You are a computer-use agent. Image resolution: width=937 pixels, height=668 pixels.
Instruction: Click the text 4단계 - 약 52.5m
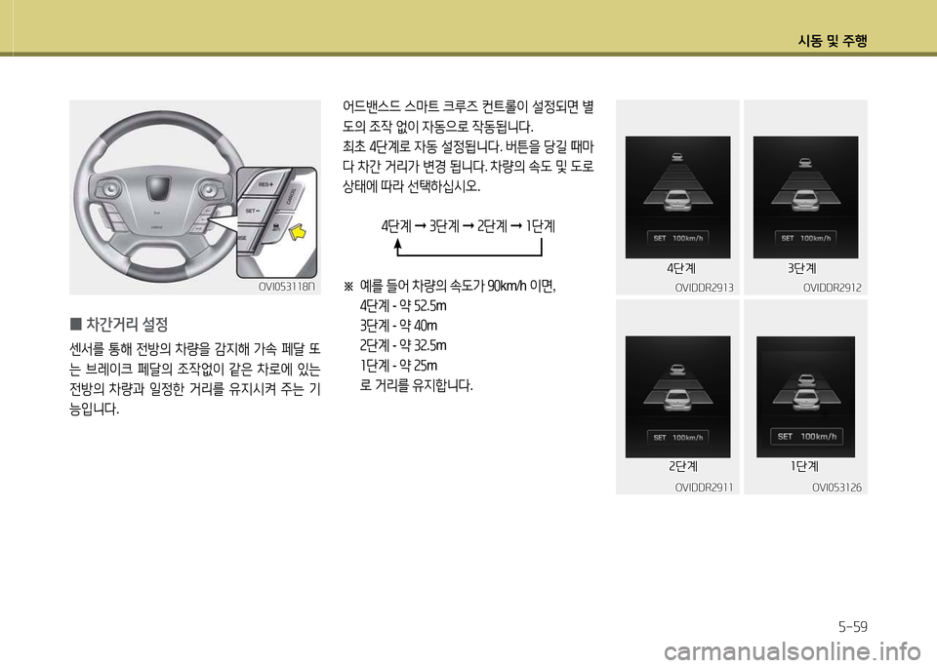403,305
